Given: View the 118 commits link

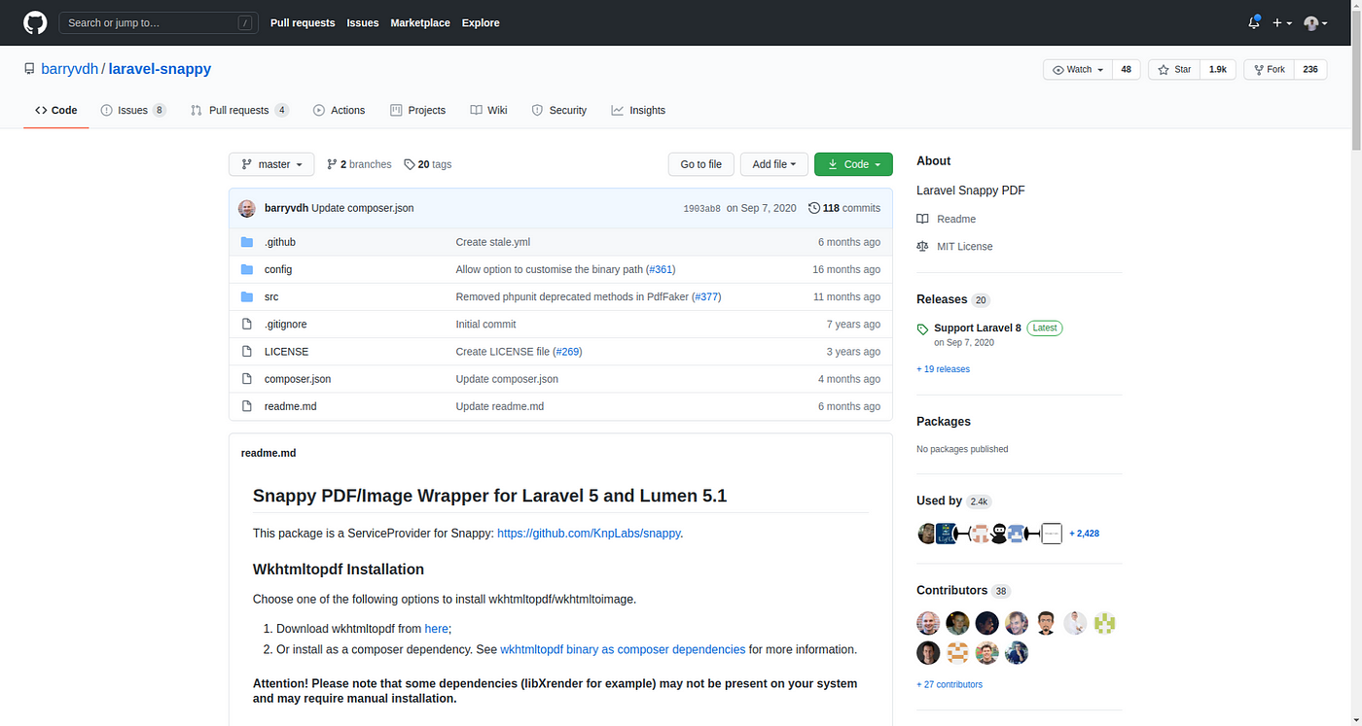Looking at the screenshot, I should [x=844, y=208].
